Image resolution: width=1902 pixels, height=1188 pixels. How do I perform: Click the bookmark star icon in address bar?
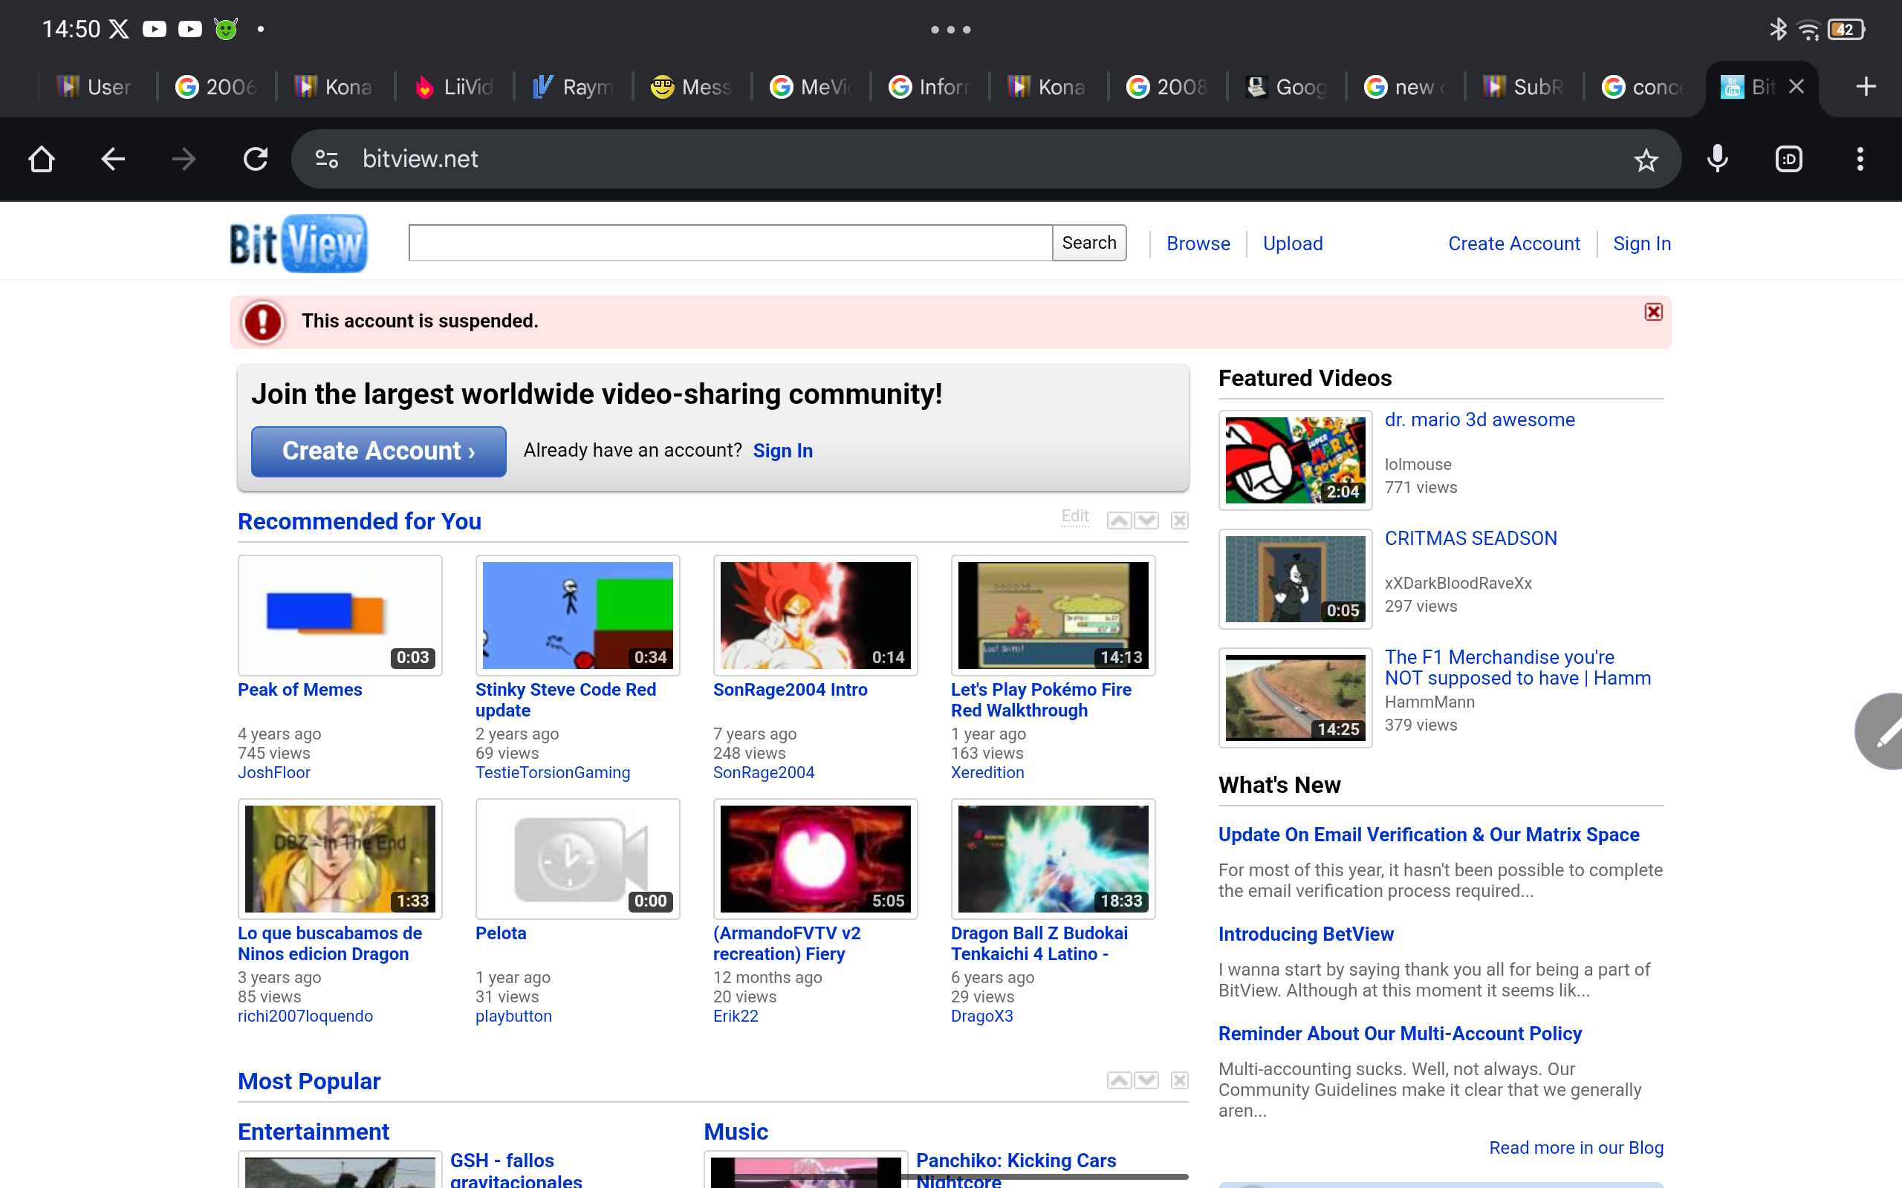1646,159
